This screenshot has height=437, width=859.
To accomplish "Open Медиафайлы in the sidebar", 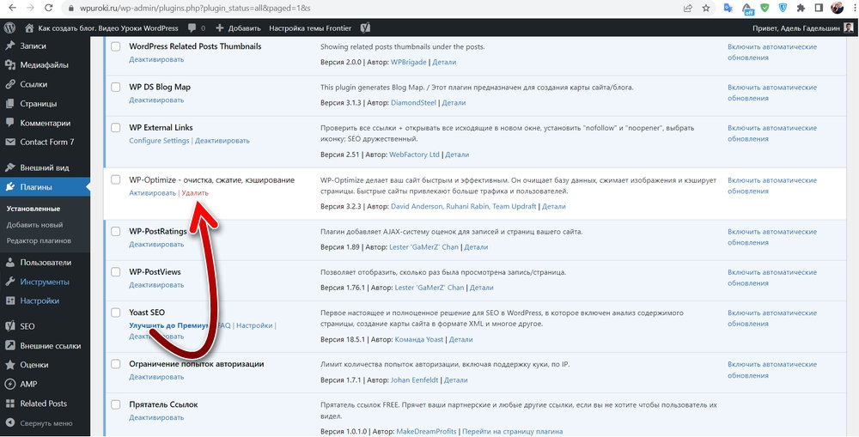I will tap(45, 65).
